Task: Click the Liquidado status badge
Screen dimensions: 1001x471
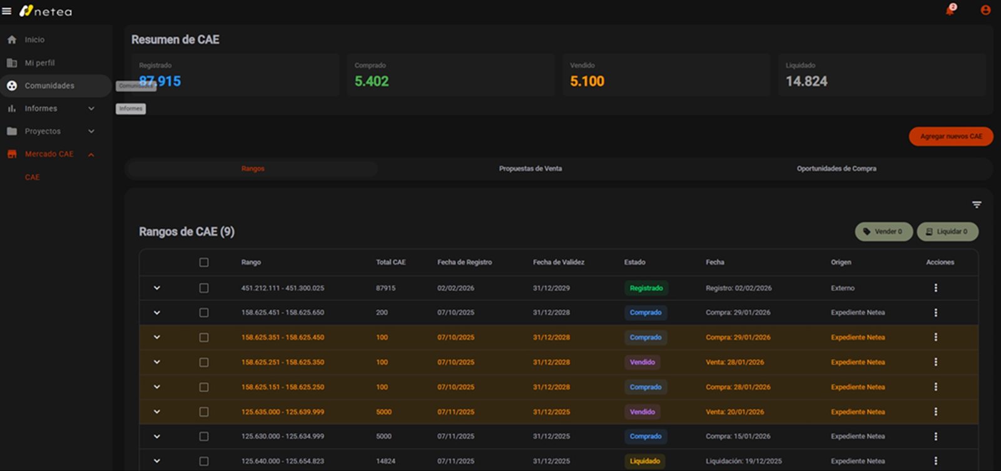Action: point(645,462)
